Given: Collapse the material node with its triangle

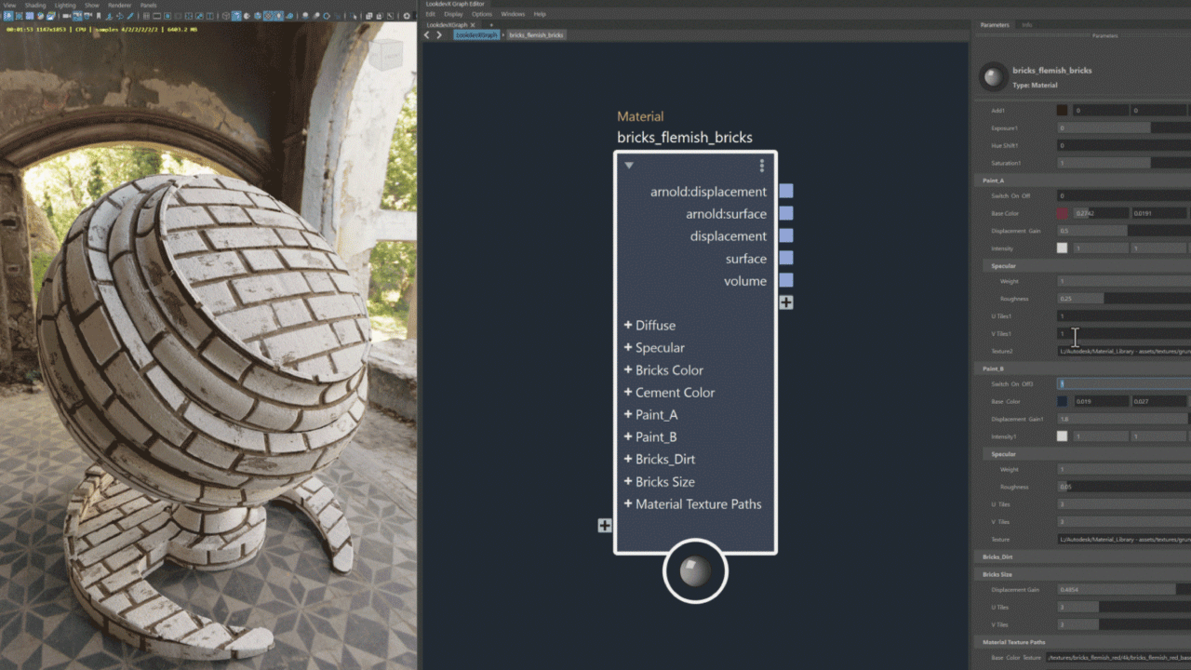Looking at the screenshot, I should [x=629, y=166].
